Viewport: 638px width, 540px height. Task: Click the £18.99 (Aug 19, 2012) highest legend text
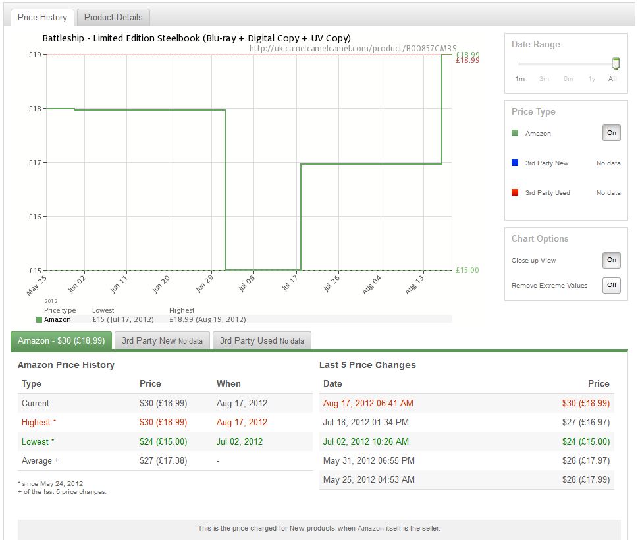pyautogui.click(x=207, y=319)
